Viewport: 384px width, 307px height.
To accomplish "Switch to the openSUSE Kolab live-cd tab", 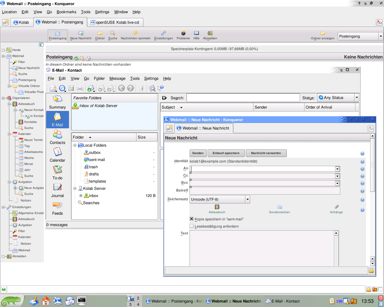I will coord(115,22).
